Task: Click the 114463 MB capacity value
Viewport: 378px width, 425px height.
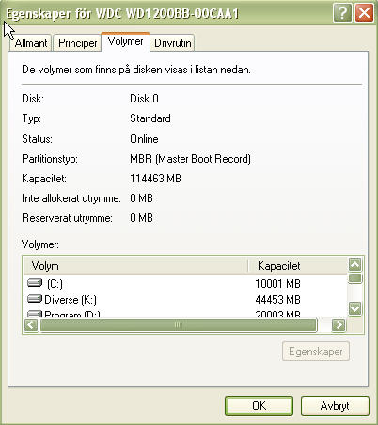Action: click(155, 179)
